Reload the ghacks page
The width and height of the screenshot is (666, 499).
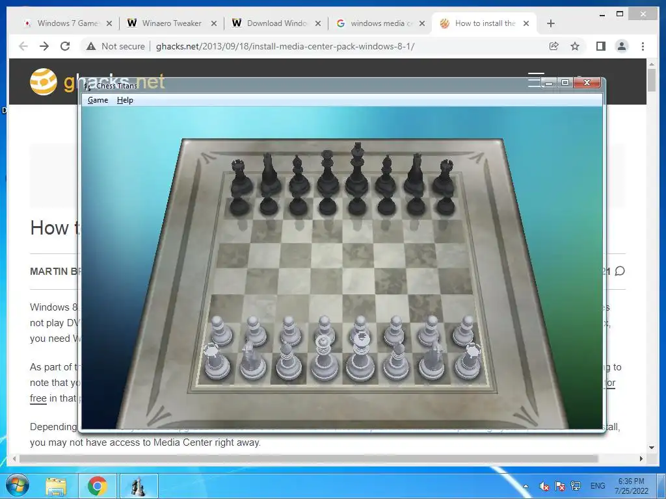tap(65, 46)
